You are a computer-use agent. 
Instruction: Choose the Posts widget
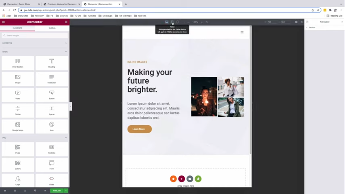[x=18, y=149]
